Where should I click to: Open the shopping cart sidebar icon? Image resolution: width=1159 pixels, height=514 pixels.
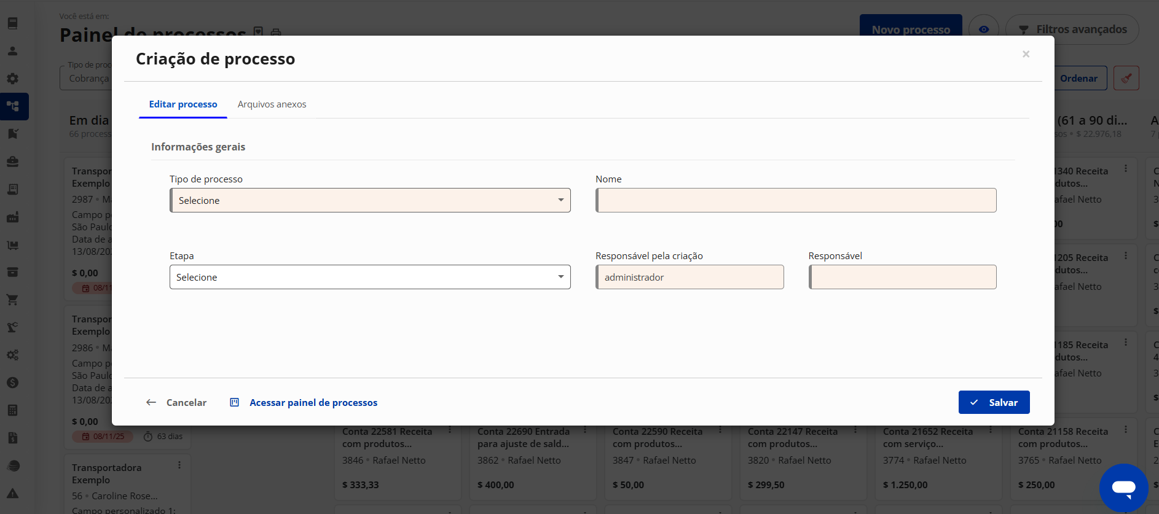12,300
